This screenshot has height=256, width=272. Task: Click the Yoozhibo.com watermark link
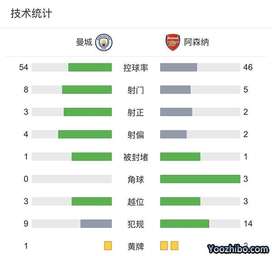tap(238, 249)
